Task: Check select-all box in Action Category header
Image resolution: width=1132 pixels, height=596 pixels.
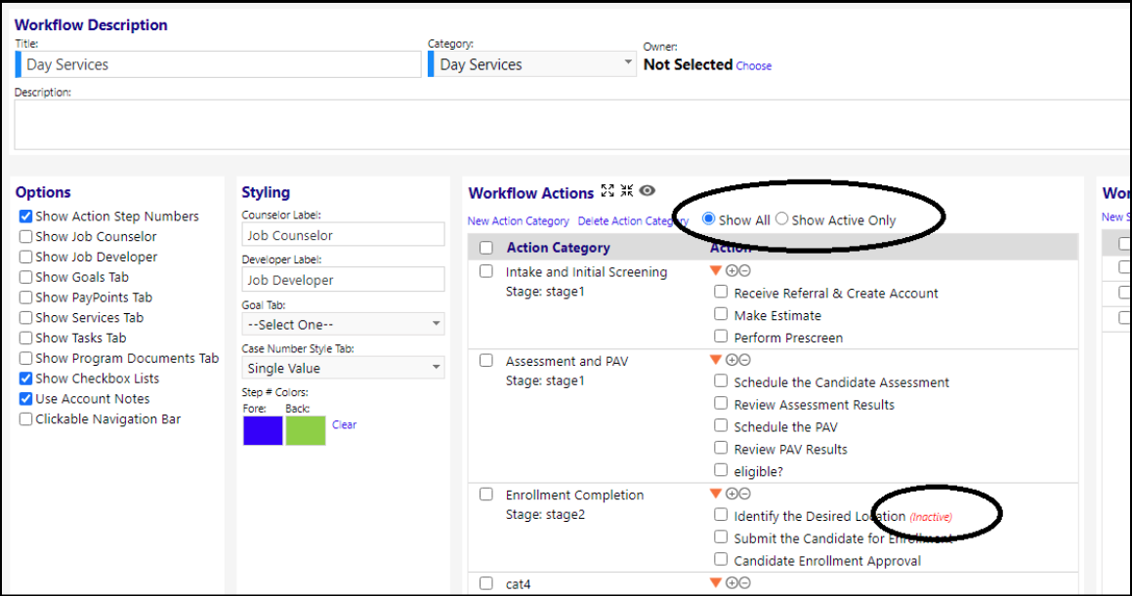Action: tap(486, 248)
